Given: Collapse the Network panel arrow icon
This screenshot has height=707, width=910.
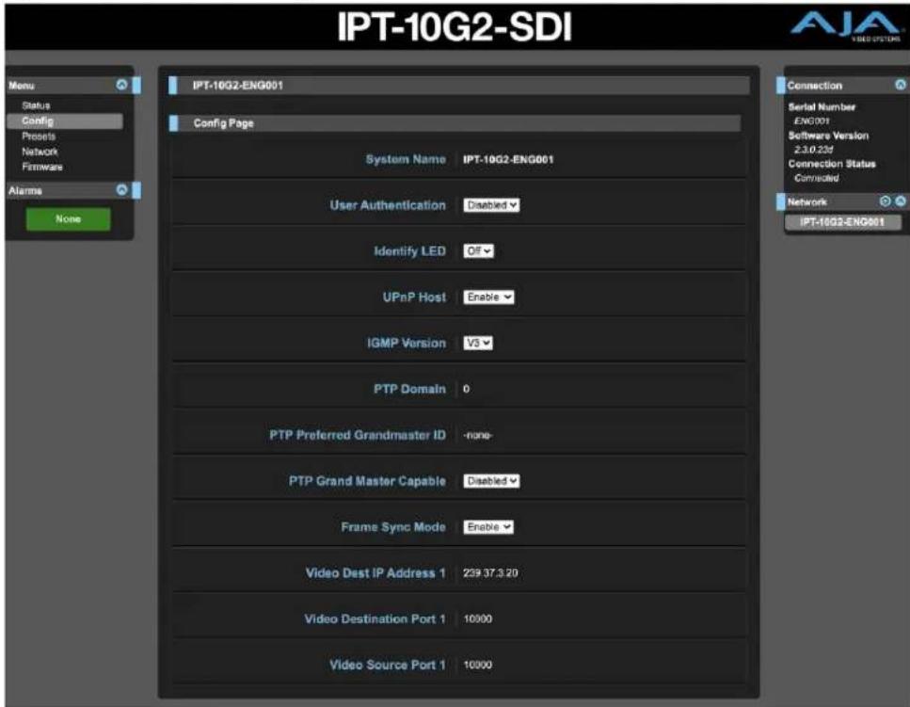Looking at the screenshot, I should [x=901, y=201].
